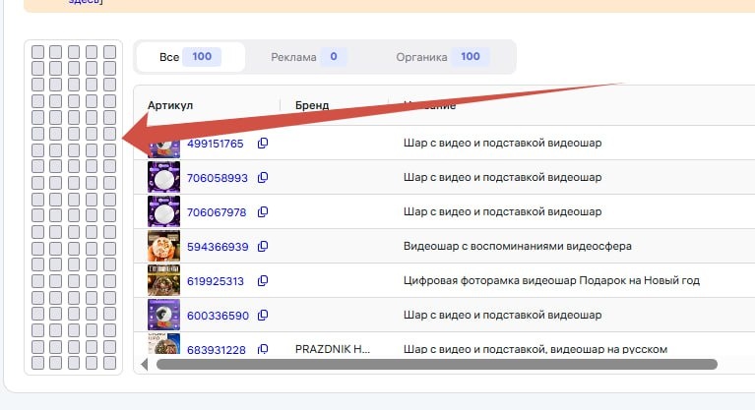755x410 pixels.
Task: Open article link 594366939
Action: click(x=218, y=247)
